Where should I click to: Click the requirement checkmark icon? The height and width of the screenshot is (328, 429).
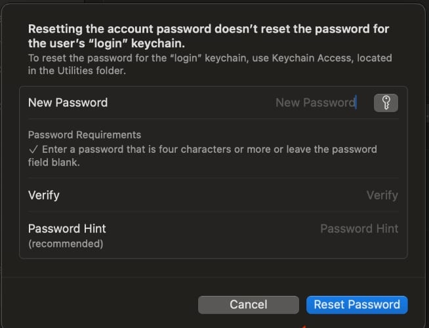[33, 150]
